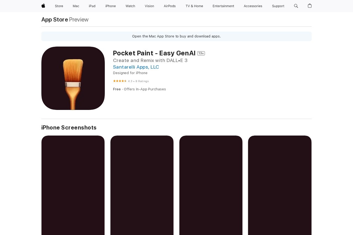
Task: Click the 13+ age rating badge
Action: click(201, 53)
